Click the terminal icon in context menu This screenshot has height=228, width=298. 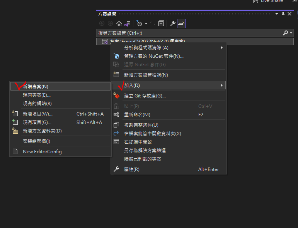pyautogui.click(x=116, y=142)
